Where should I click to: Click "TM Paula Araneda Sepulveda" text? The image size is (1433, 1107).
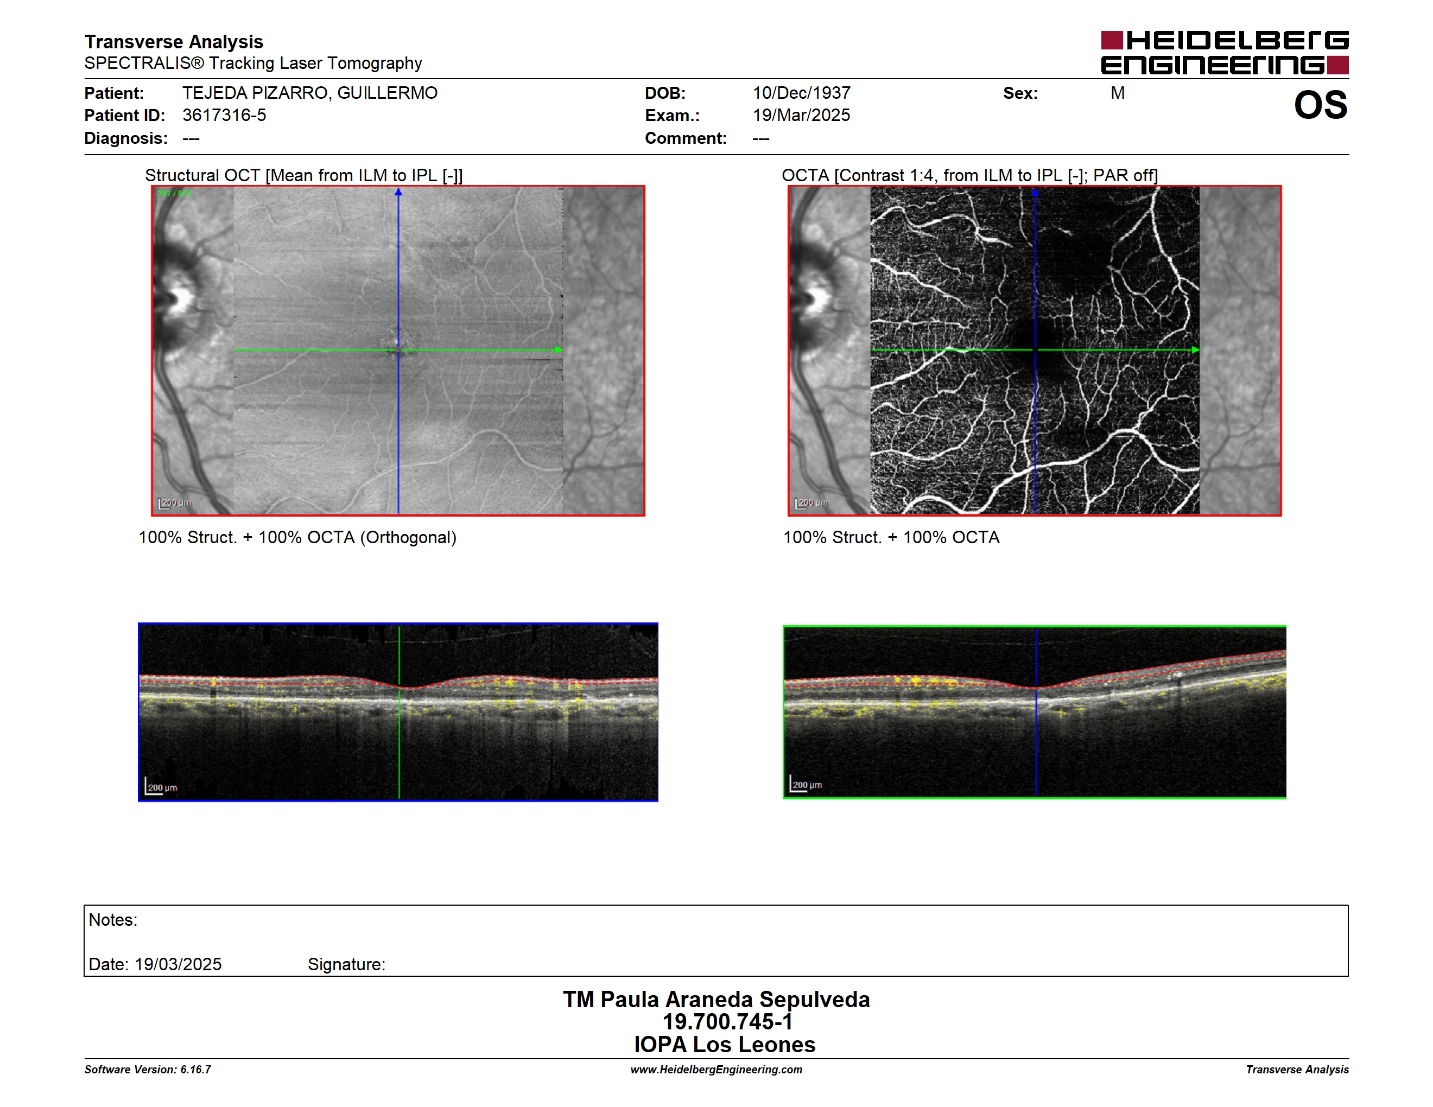tap(716, 999)
